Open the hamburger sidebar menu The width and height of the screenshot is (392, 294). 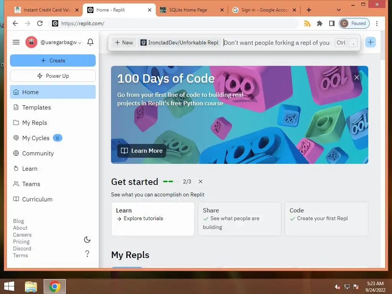pyautogui.click(x=16, y=42)
